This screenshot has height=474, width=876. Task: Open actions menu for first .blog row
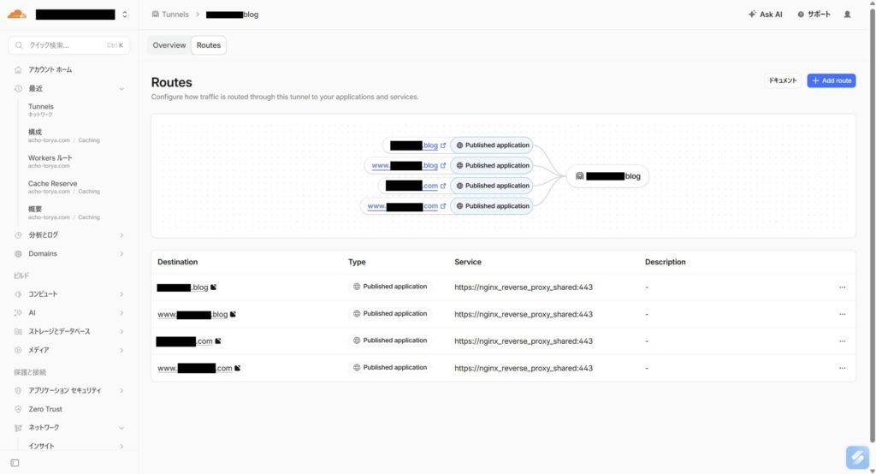843,287
